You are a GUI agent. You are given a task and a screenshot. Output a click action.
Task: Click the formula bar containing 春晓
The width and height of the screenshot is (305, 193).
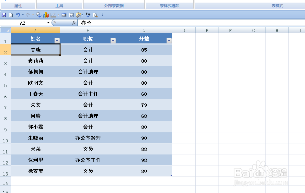coord(191,23)
